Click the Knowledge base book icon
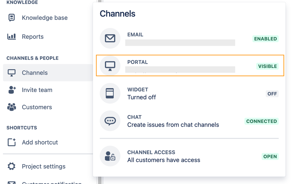The width and height of the screenshot is (292, 184). [x=11, y=18]
